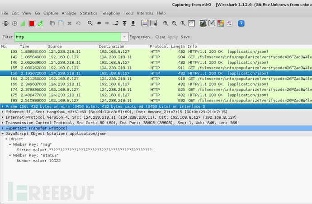Image resolution: width=312 pixels, height=204 pixels.
Task: Go forward in packet history arrow
Action: [x=107, y=23]
